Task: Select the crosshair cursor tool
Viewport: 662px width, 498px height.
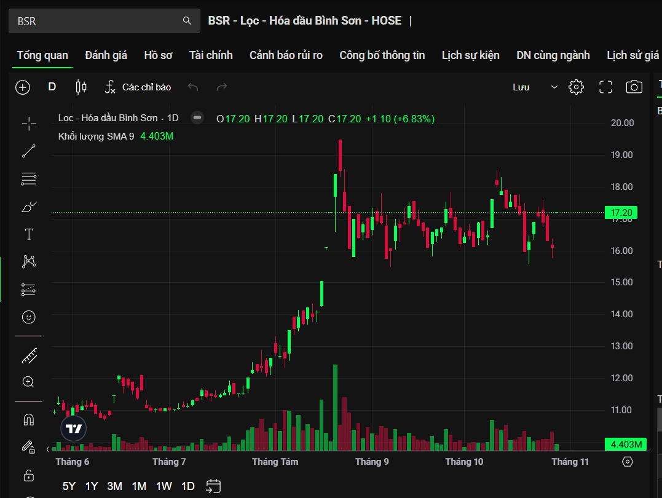Action: 29,124
